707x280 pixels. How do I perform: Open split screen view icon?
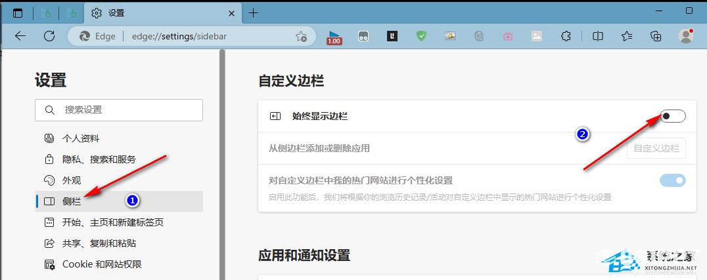point(598,37)
